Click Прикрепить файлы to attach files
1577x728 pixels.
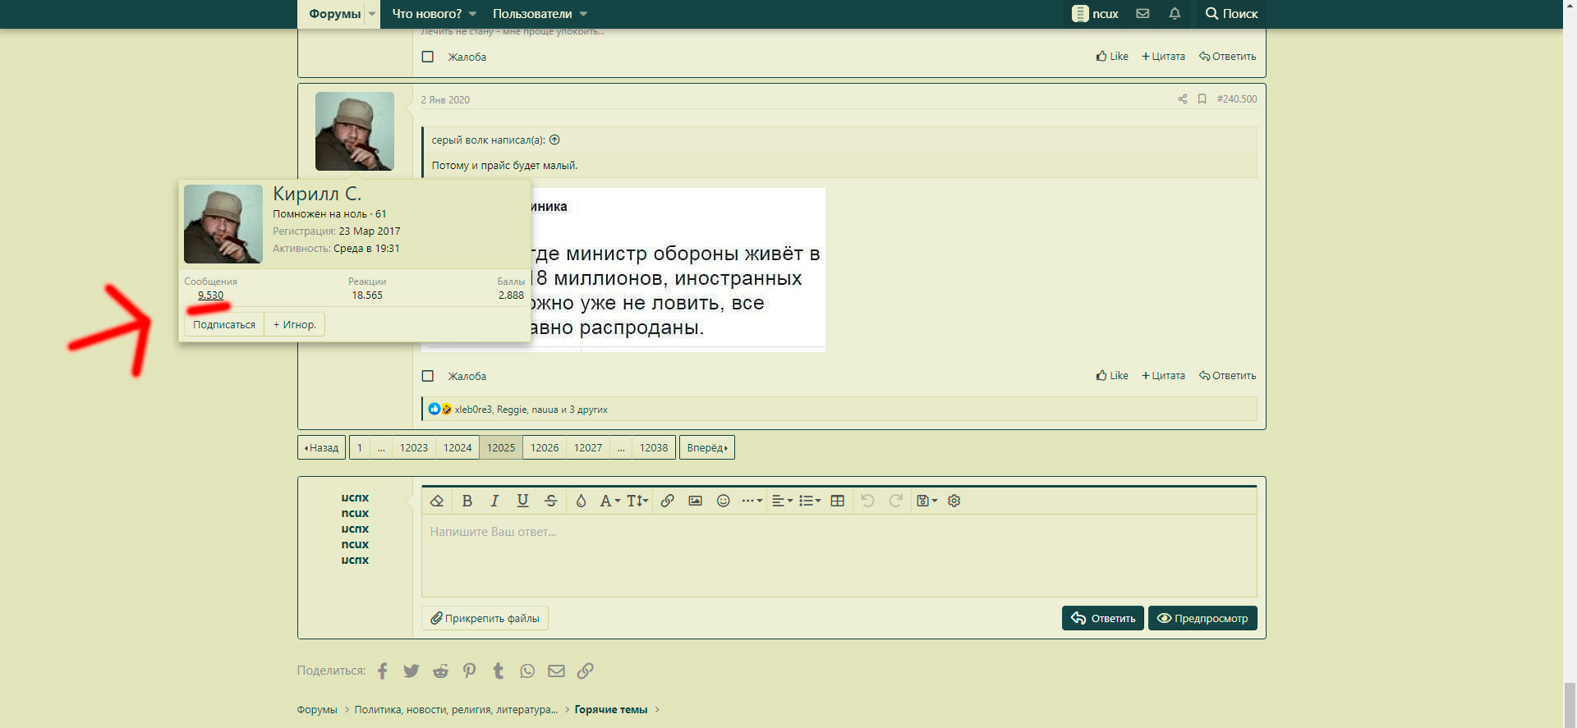(x=485, y=618)
